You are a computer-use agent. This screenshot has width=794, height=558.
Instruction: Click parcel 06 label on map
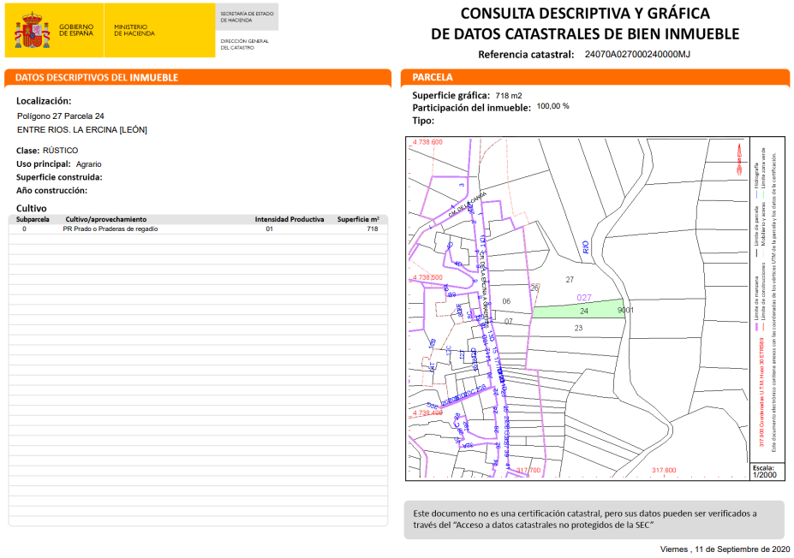506,301
